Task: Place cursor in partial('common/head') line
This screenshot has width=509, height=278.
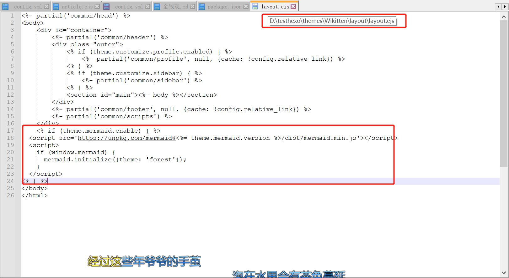Action: click(76, 16)
